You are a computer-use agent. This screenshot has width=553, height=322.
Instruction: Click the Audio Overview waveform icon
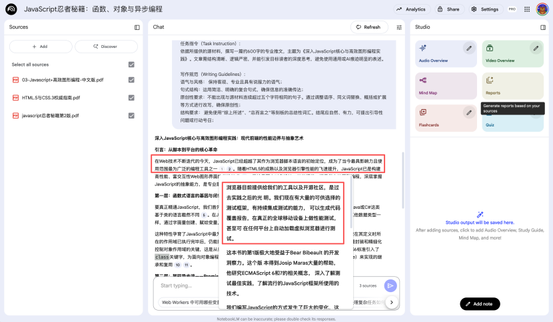[x=422, y=48]
